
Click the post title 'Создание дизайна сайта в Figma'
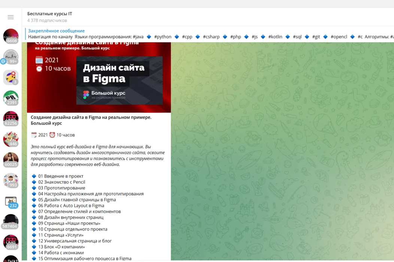coord(91,120)
